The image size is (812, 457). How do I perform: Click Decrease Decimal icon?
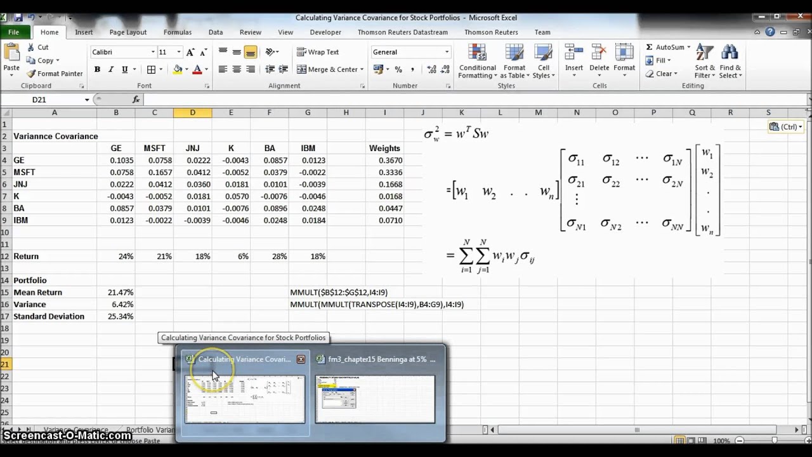point(445,70)
